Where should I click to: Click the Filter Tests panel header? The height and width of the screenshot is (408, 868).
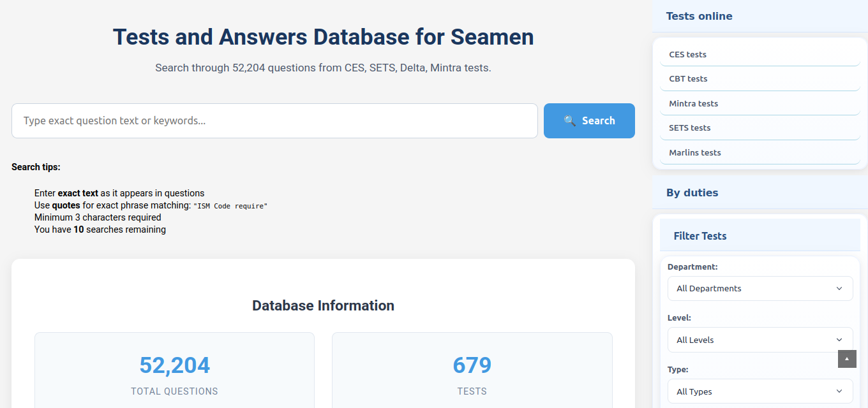(700, 236)
